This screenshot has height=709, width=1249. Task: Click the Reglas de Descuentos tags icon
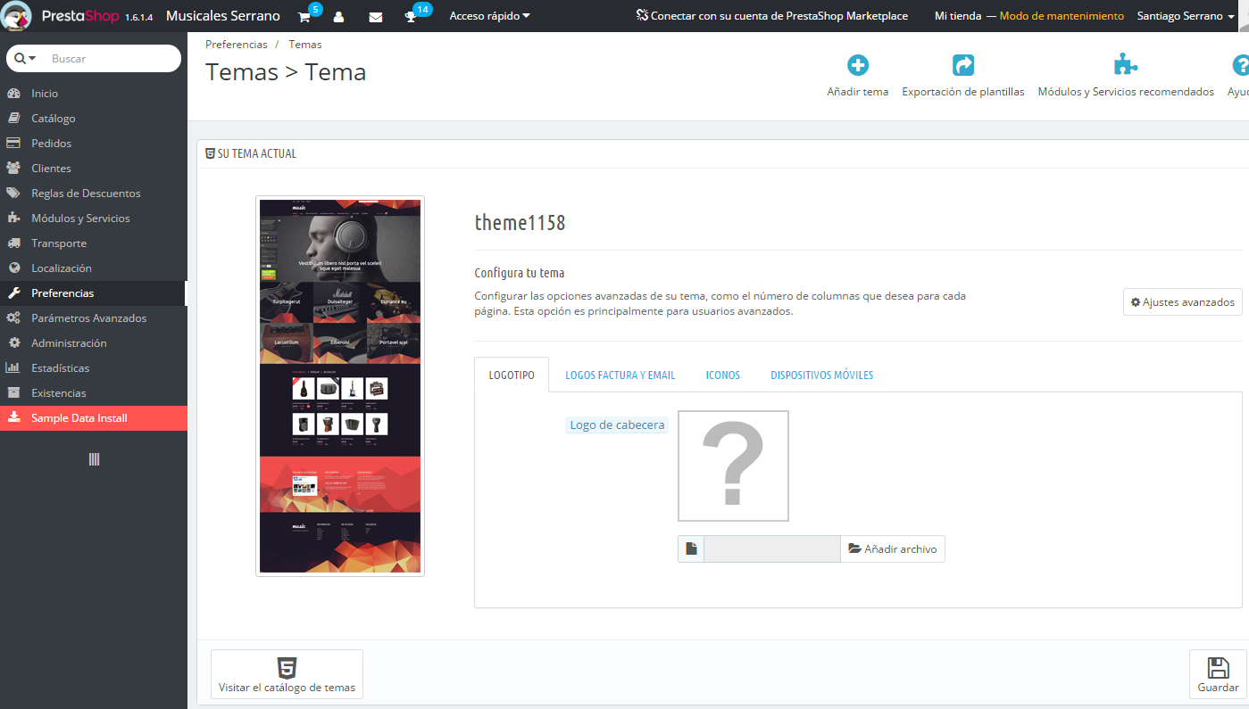click(x=13, y=194)
